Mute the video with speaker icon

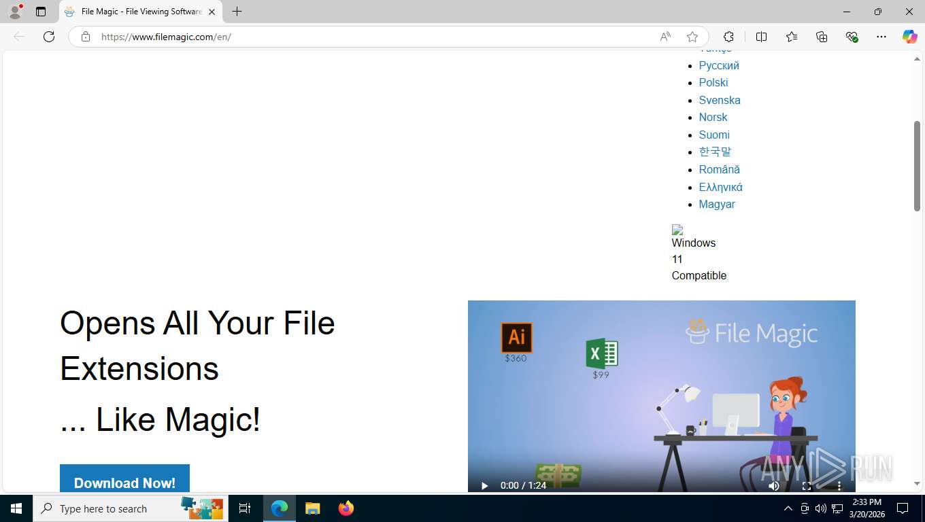[774, 485]
